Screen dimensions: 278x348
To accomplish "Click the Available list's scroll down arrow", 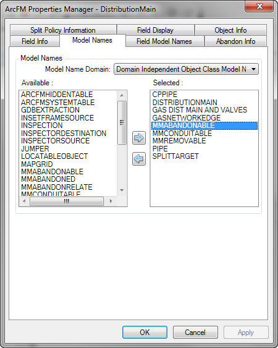I will pos(122,190).
